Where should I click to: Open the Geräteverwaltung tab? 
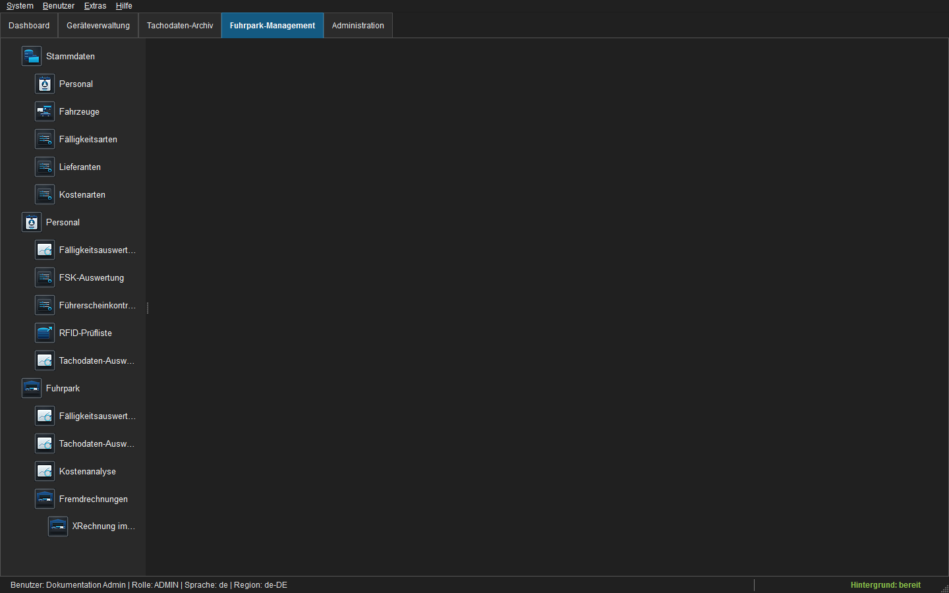[98, 26]
